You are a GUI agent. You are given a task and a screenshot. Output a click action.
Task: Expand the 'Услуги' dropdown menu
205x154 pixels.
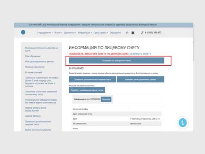(58, 33)
